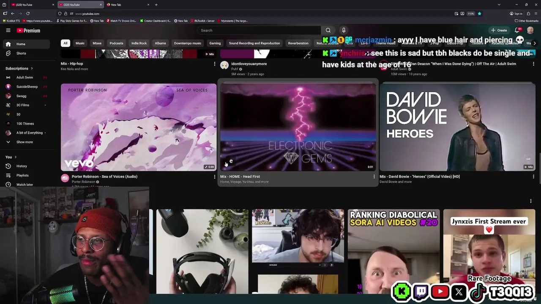Click the YouTube Premium logo
This screenshot has height=304, width=541.
click(28, 30)
